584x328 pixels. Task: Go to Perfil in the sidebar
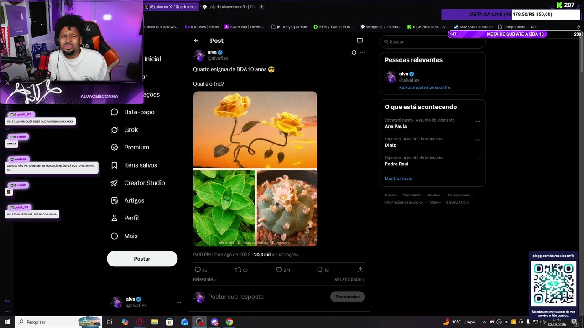(x=125, y=218)
